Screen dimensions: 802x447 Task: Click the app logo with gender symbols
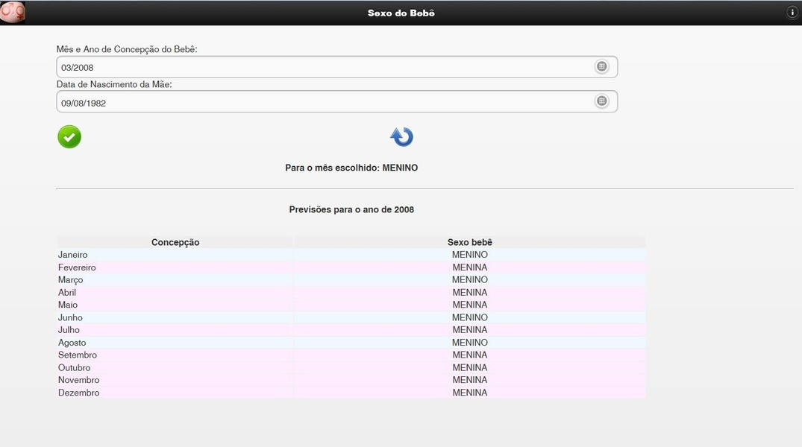[13, 12]
